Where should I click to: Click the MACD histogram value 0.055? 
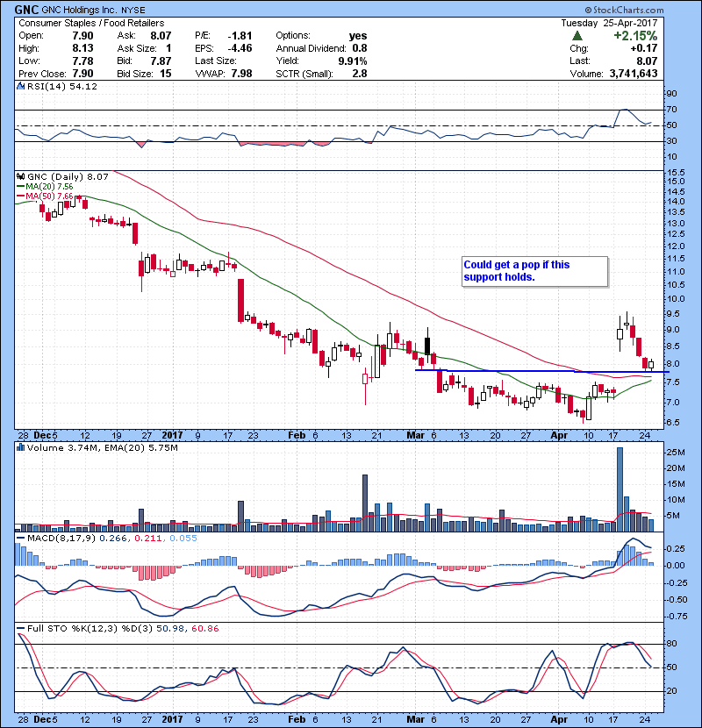[x=183, y=539]
